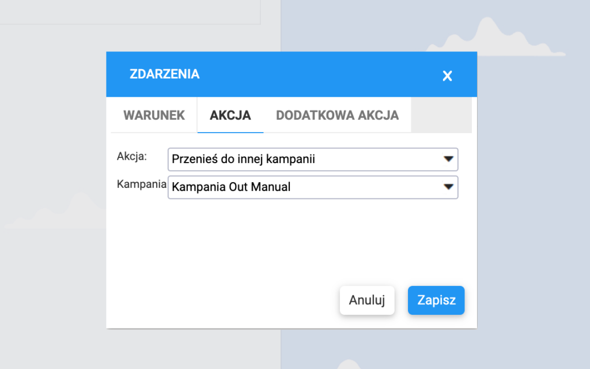This screenshot has height=369, width=590.
Task: Save the event with Zapisz
Action: (436, 300)
